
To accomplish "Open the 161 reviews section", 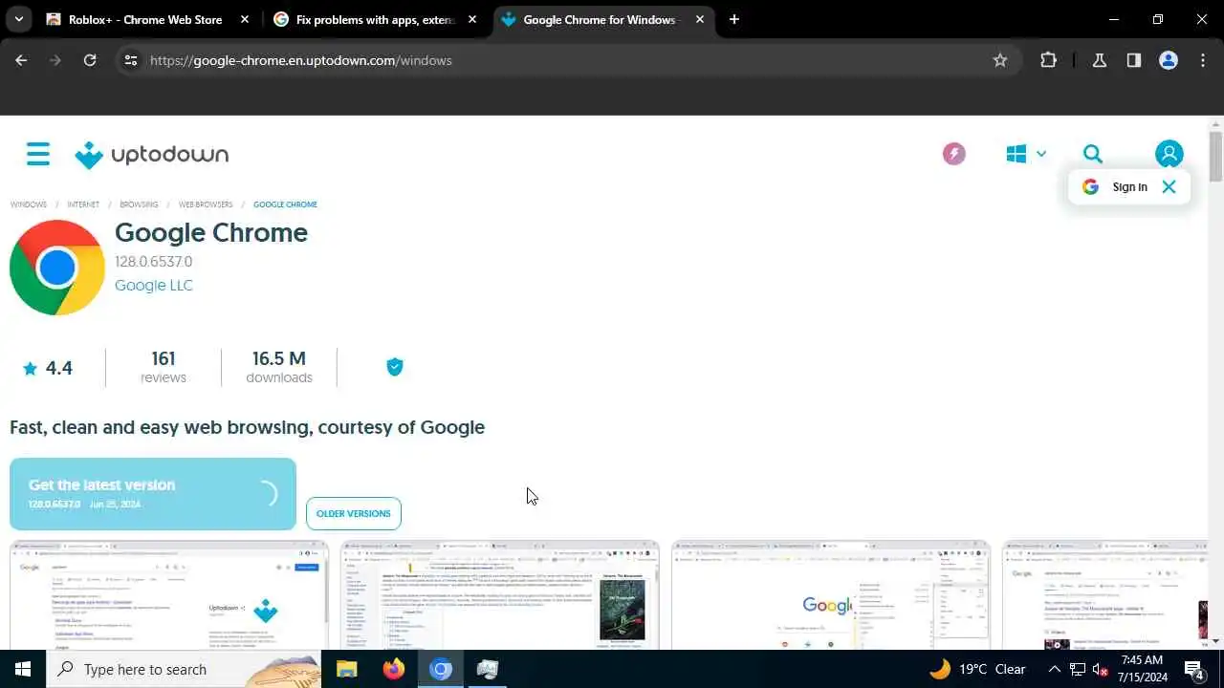I will click(164, 367).
